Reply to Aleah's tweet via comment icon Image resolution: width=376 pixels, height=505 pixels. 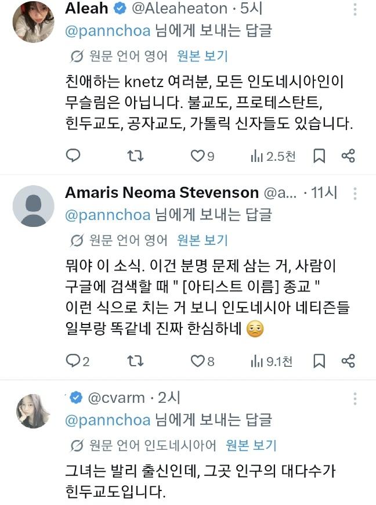tap(73, 156)
